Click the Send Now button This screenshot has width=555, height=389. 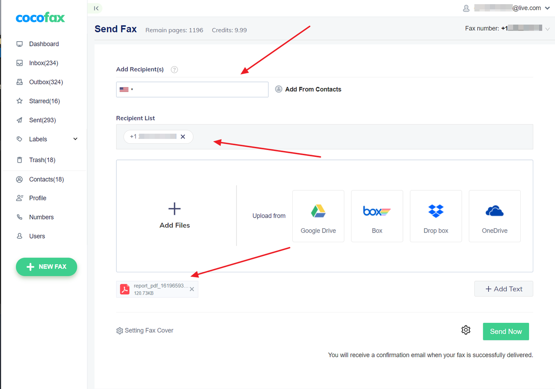[x=506, y=331]
